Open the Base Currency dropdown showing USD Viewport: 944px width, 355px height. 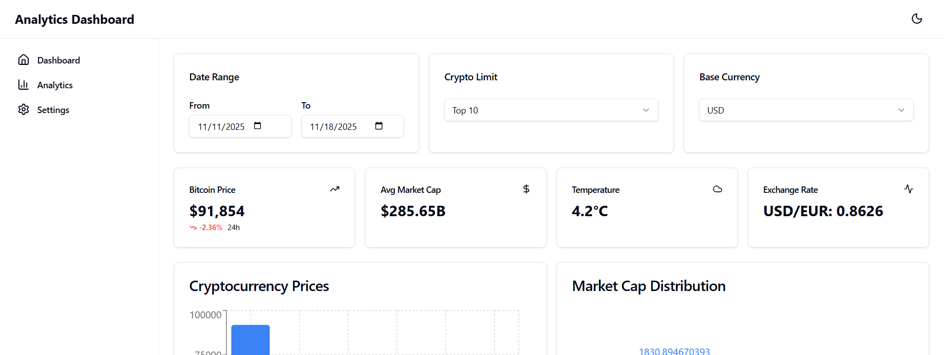(805, 110)
